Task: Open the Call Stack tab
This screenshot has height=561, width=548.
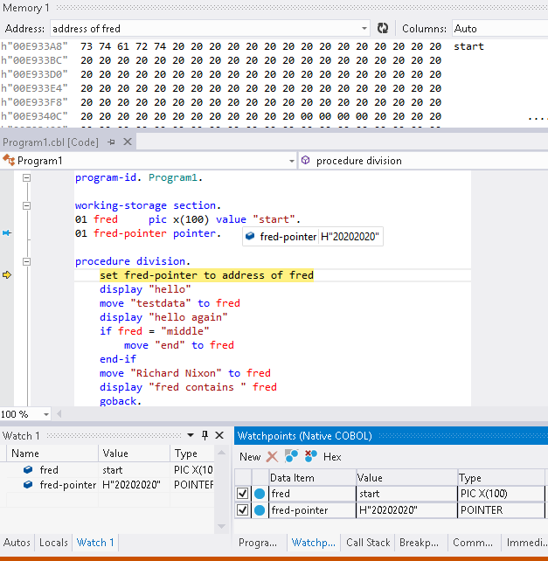Action: click(x=367, y=543)
